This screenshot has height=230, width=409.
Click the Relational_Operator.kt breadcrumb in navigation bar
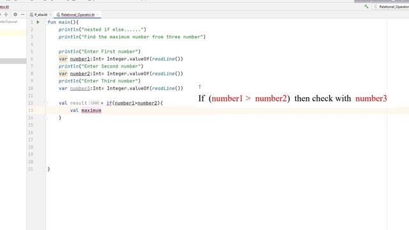4,7
